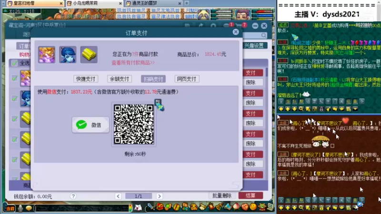The height and width of the screenshot is (214, 381).
Task: Click the left arrow in upper chat toolbar
Action: click(281, 109)
